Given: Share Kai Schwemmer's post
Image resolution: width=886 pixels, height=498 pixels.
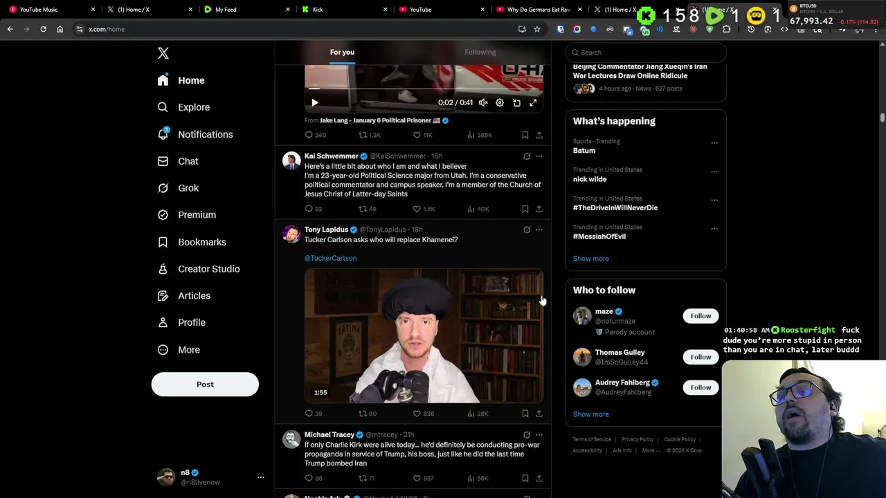Looking at the screenshot, I should tap(539, 209).
